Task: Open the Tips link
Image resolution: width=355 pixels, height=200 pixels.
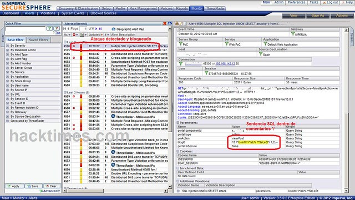Action: [x=58, y=33]
